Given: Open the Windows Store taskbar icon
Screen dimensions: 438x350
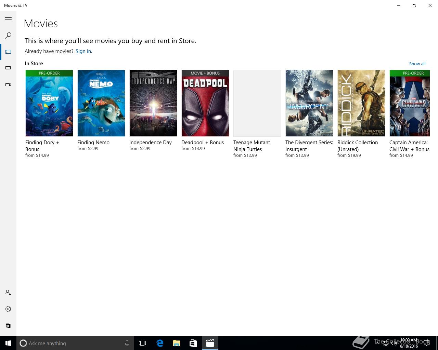Looking at the screenshot, I should coord(193,343).
